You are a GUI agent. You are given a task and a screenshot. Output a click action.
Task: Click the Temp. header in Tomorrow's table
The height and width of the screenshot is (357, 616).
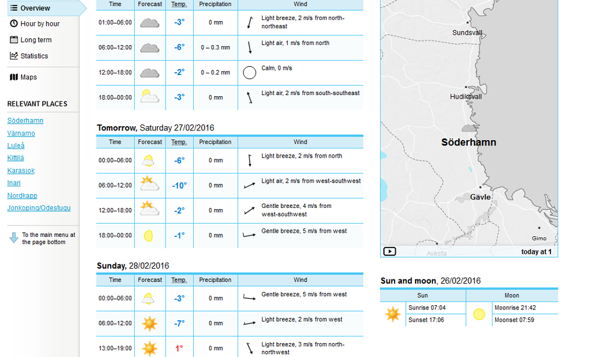click(x=179, y=142)
